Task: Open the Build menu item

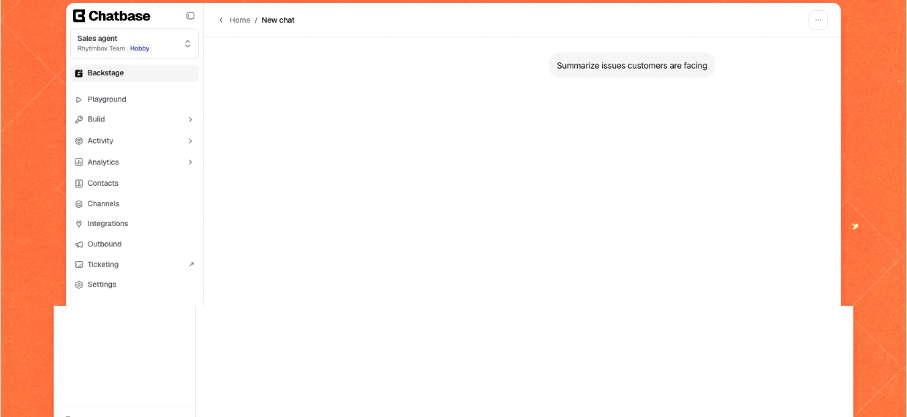Action: [135, 119]
